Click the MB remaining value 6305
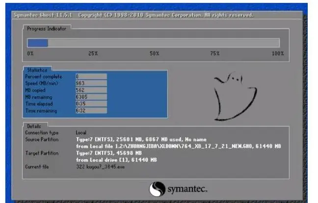Screen dimensions: 318x203 point(91,97)
